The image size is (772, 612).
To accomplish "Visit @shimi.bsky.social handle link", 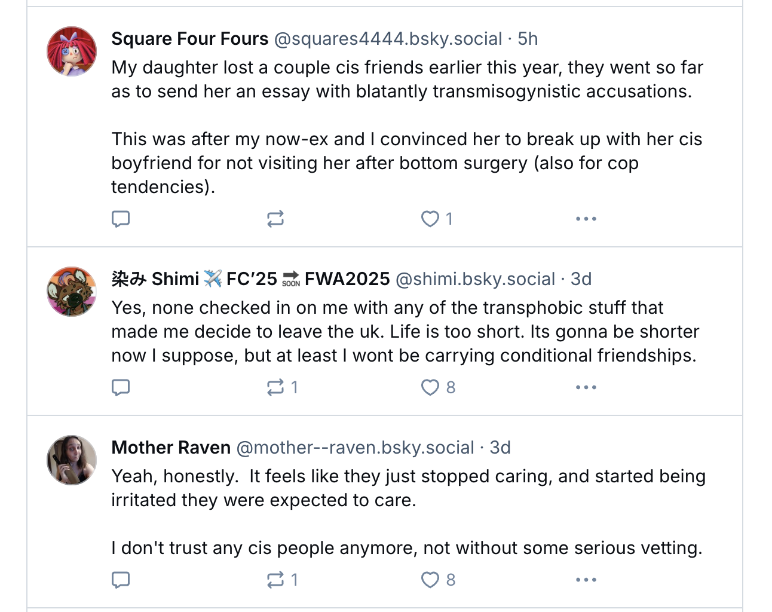I will pyautogui.click(x=475, y=279).
